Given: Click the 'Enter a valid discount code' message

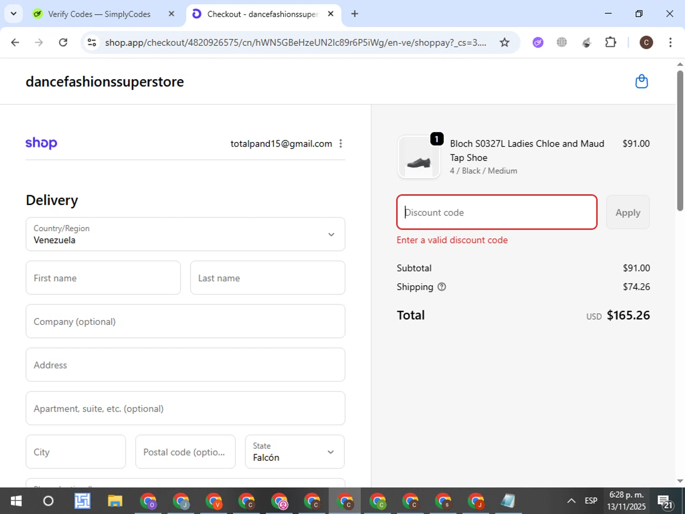Looking at the screenshot, I should click(x=452, y=240).
